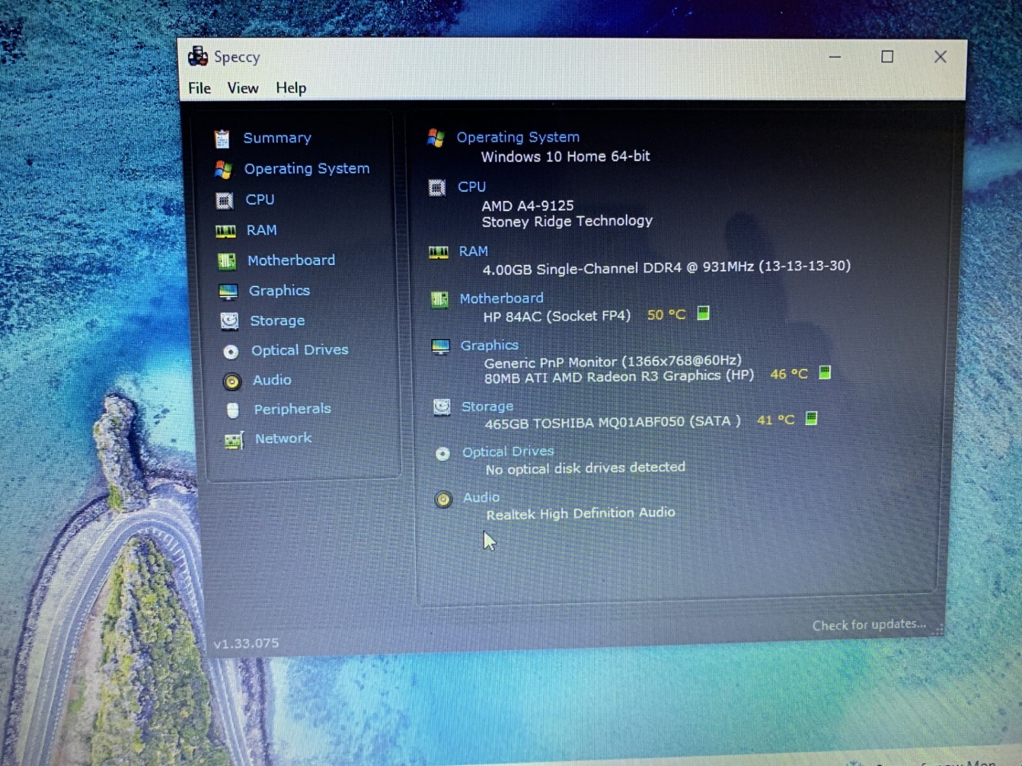Click the storage temperature 41 °C value
This screenshot has width=1022, height=766.
point(775,420)
